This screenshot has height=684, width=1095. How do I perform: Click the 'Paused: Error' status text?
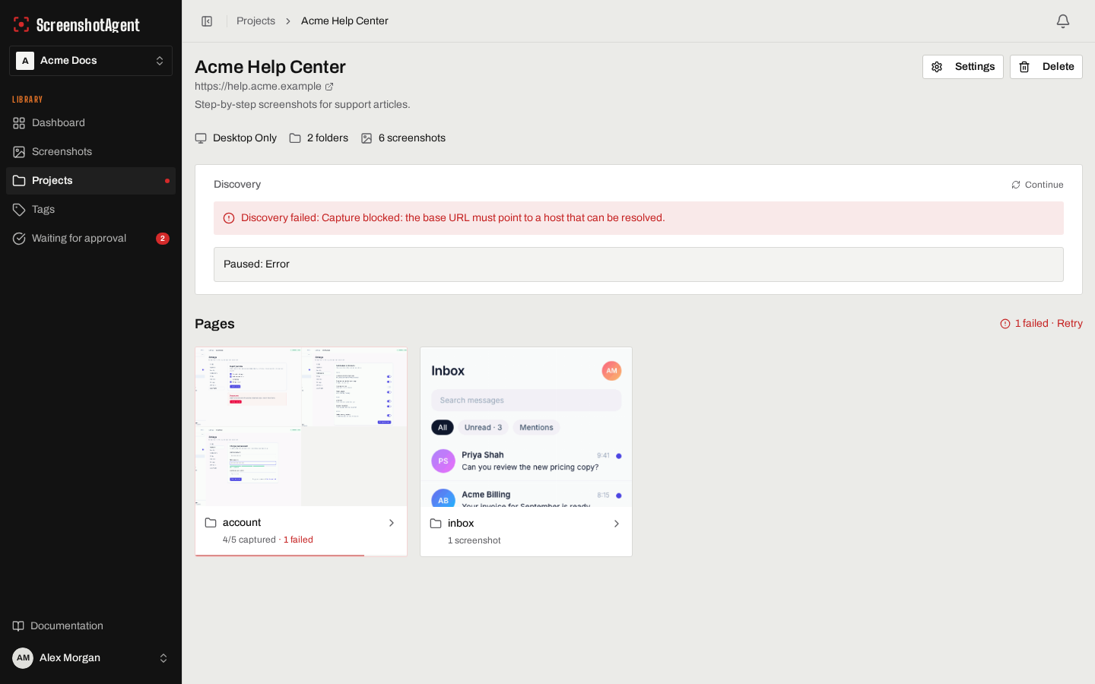(x=256, y=264)
